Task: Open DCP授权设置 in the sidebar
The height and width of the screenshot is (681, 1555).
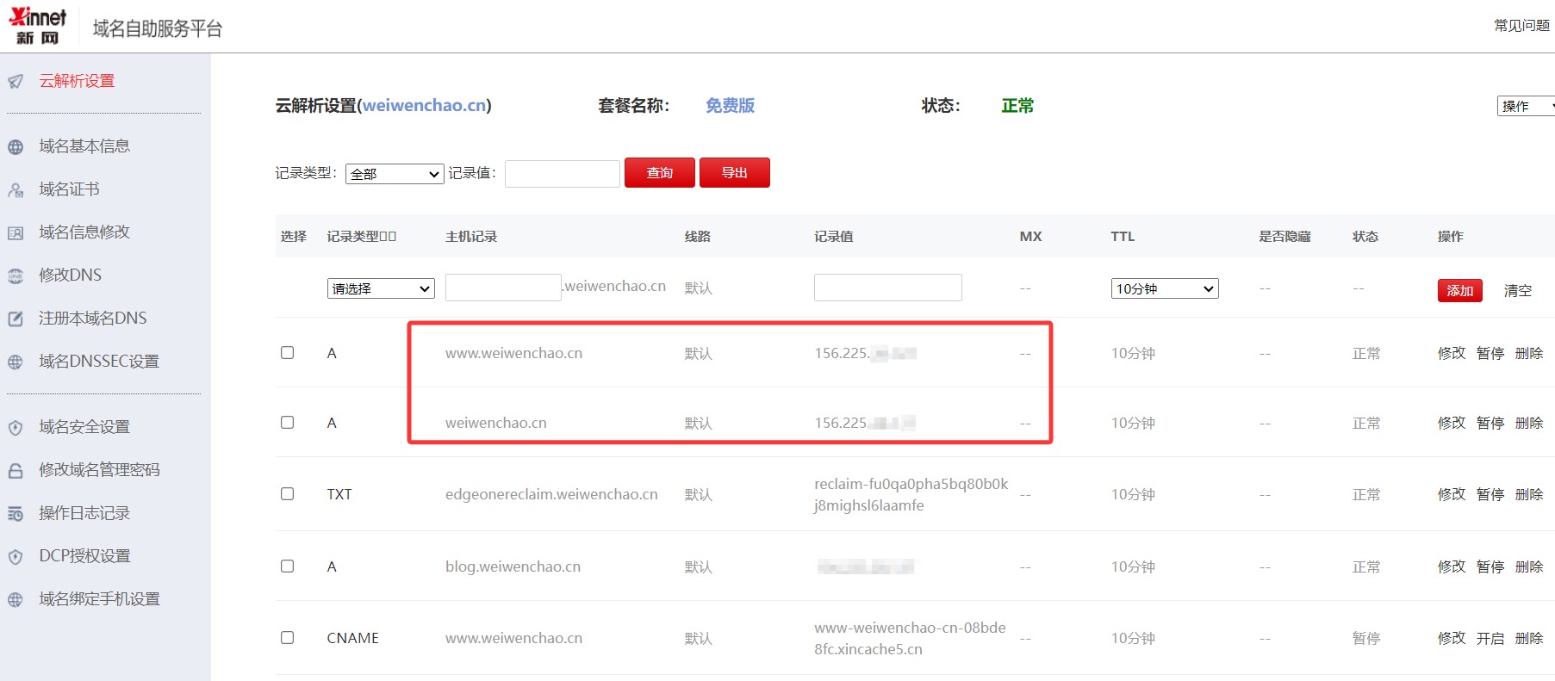Action: point(84,556)
